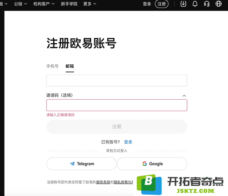Click the download app icon in header
This screenshot has height=196, width=228.
click(183, 4)
